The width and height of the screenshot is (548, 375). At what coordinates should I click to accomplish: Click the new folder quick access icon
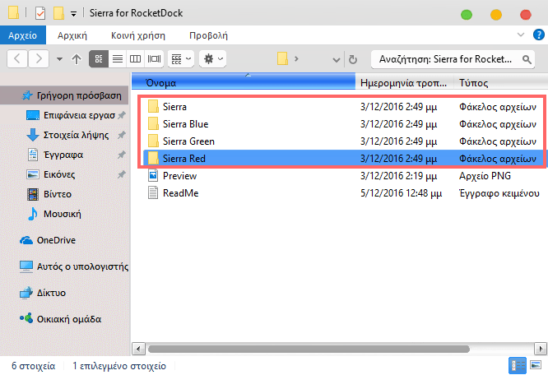[x=58, y=13]
